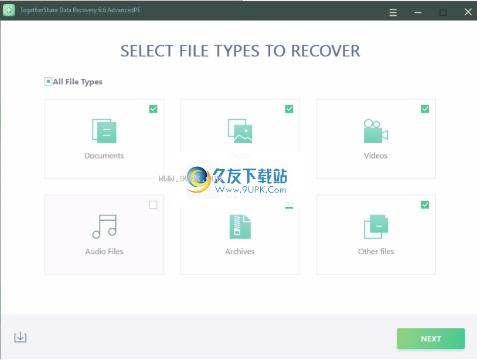The height and width of the screenshot is (360, 477).
Task: Toggle the All File Types checkbox
Action: 48,81
